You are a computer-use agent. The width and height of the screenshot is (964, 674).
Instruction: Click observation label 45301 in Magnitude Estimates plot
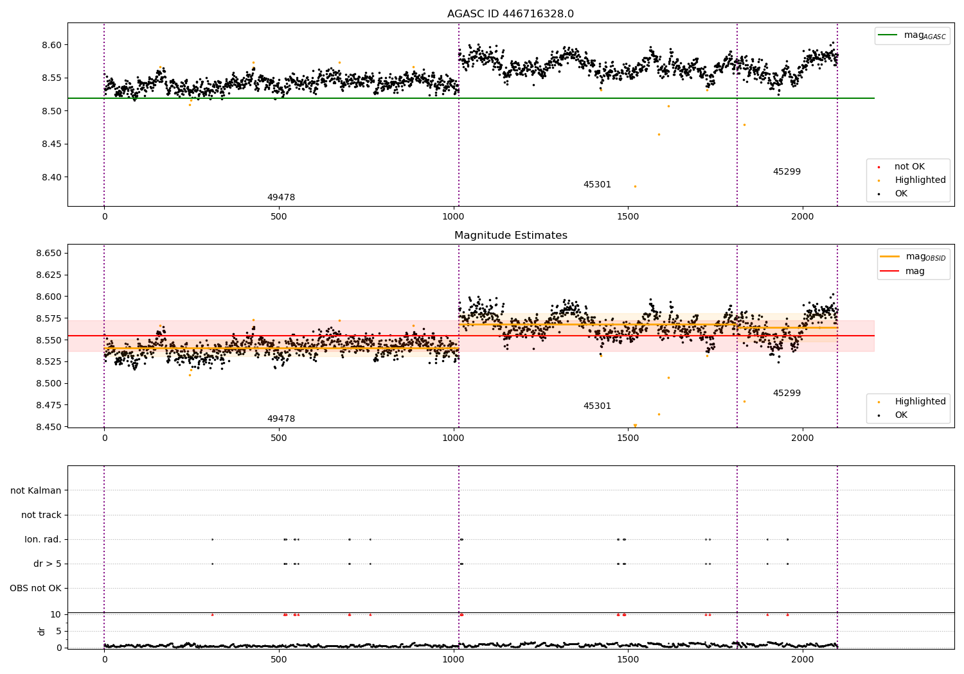(x=597, y=406)
